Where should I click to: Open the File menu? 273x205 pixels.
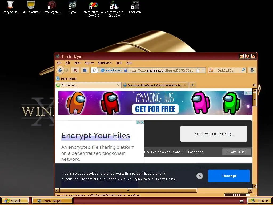(59, 63)
